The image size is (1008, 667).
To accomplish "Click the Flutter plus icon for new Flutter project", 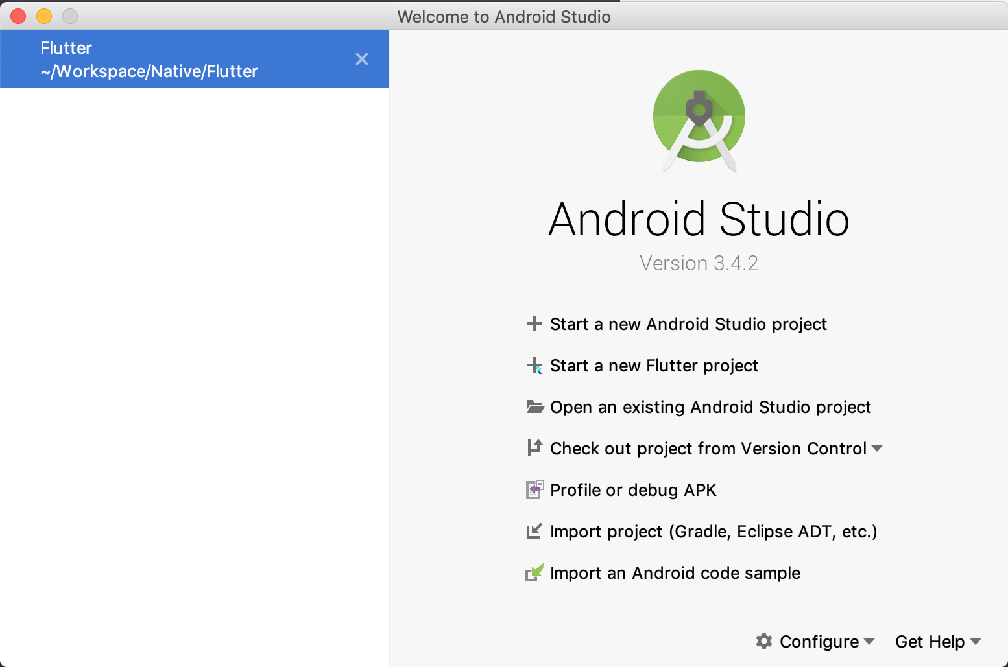I will tap(534, 366).
